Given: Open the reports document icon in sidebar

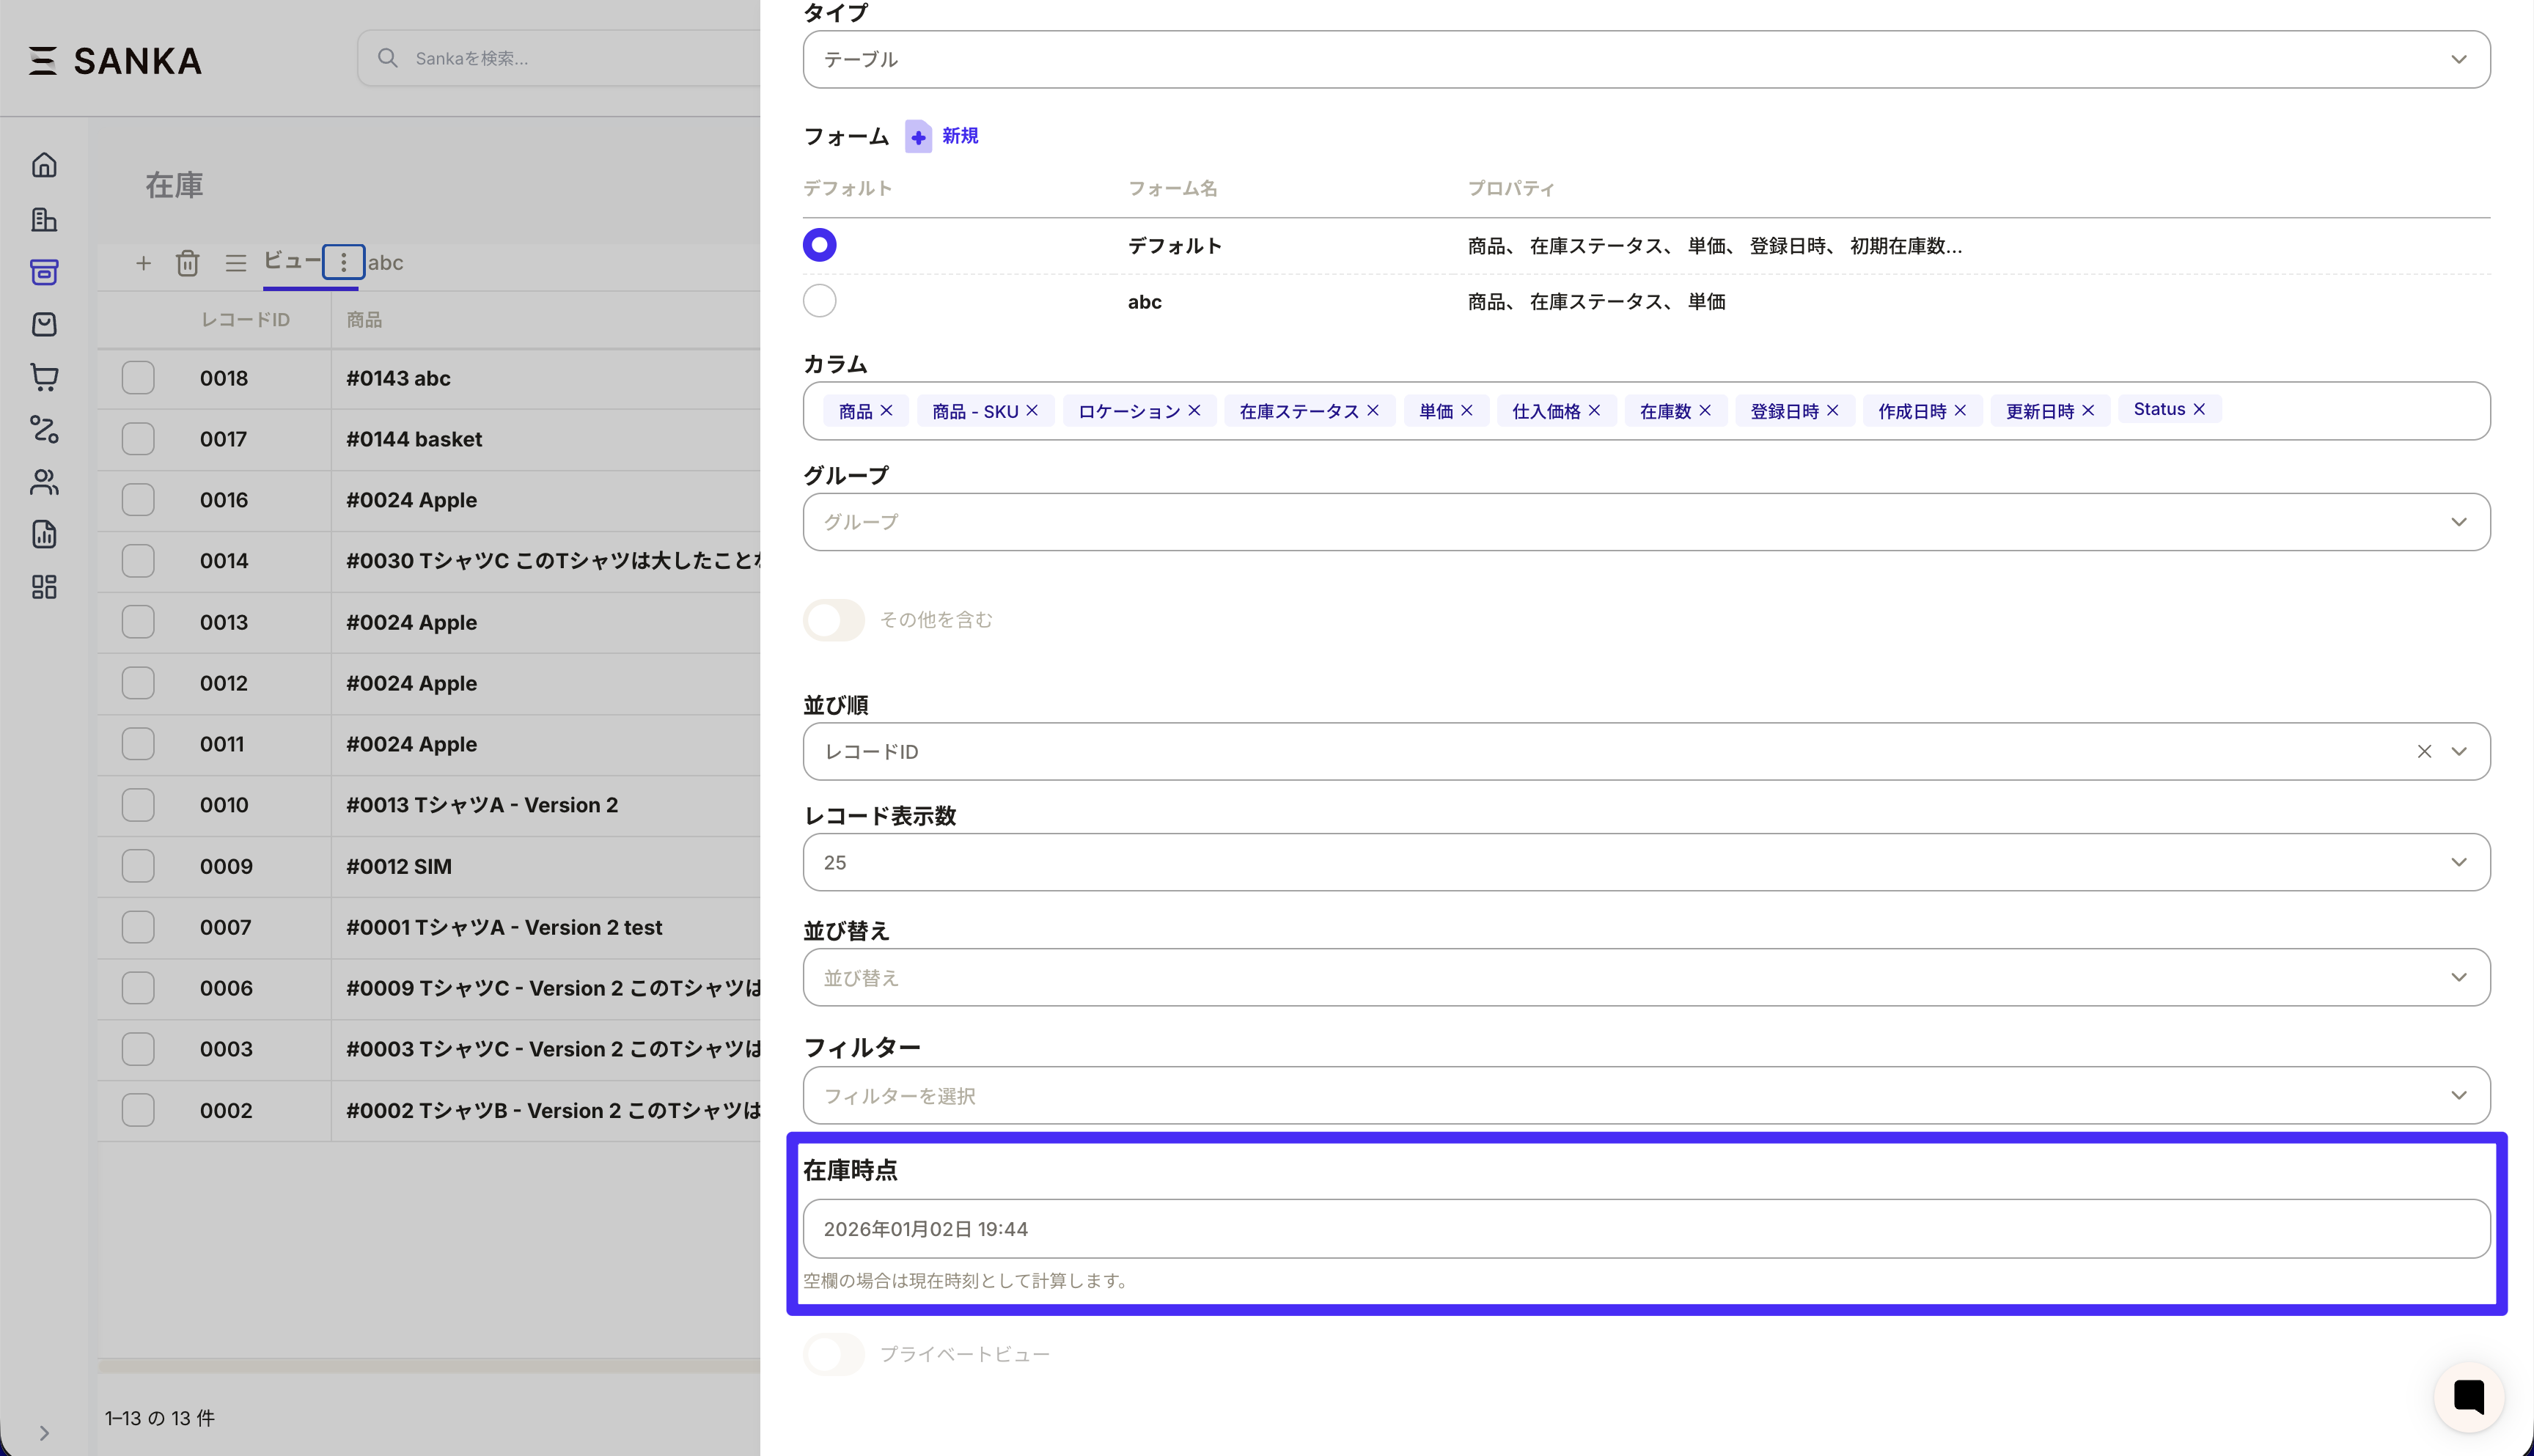Looking at the screenshot, I should [44, 534].
